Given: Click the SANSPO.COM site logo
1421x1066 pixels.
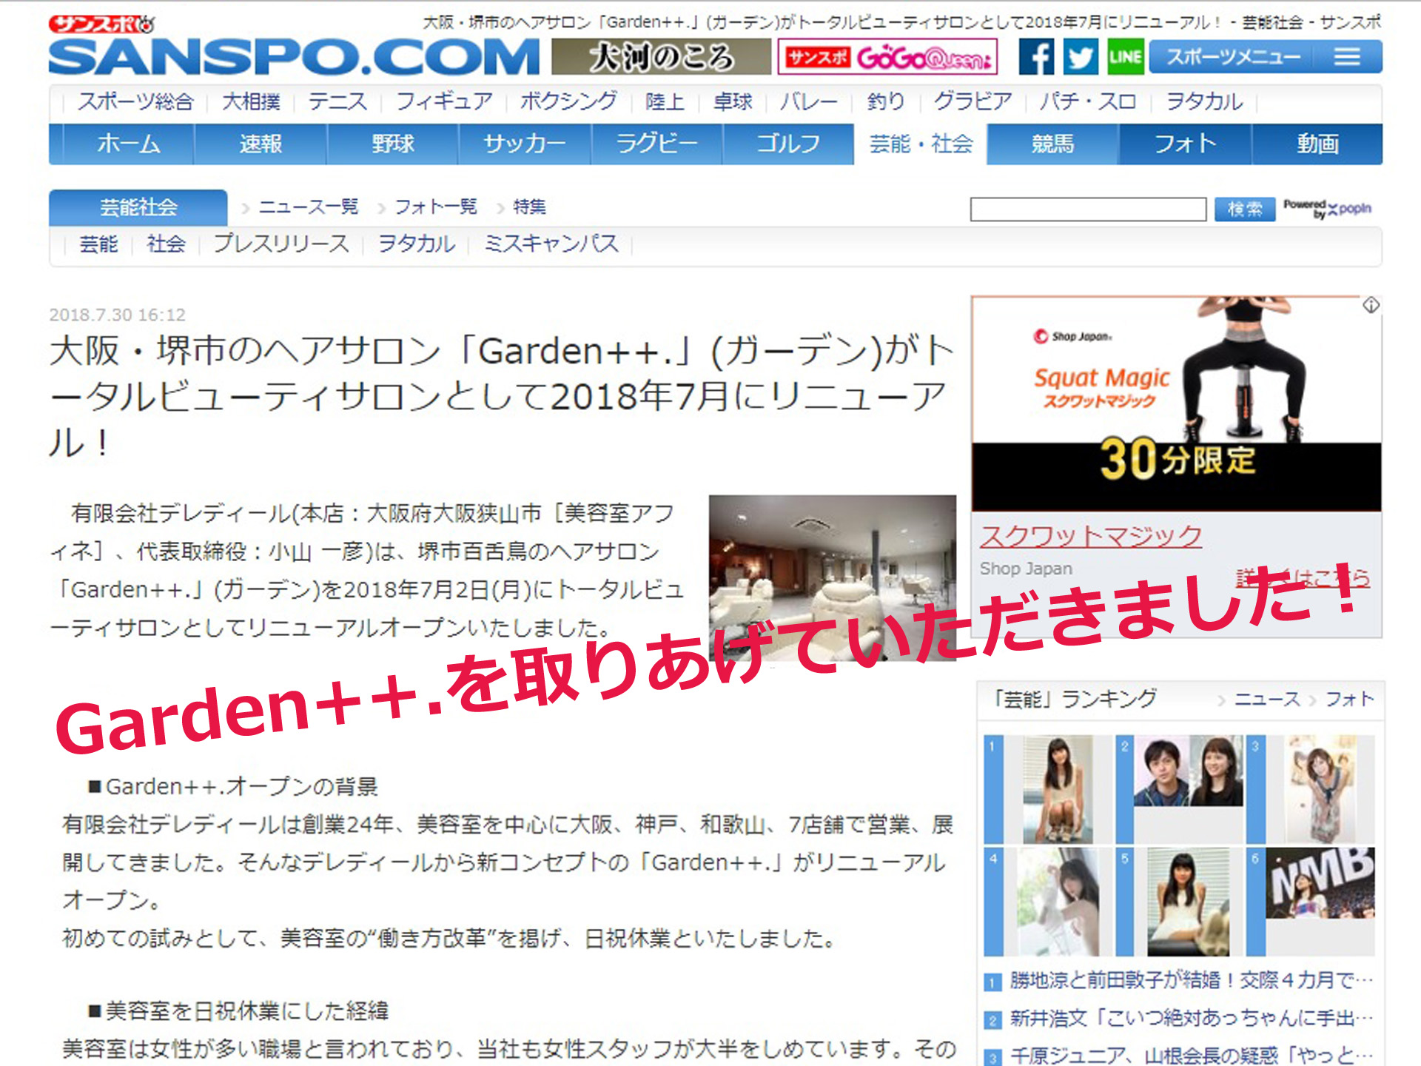Looking at the screenshot, I should (x=294, y=57).
